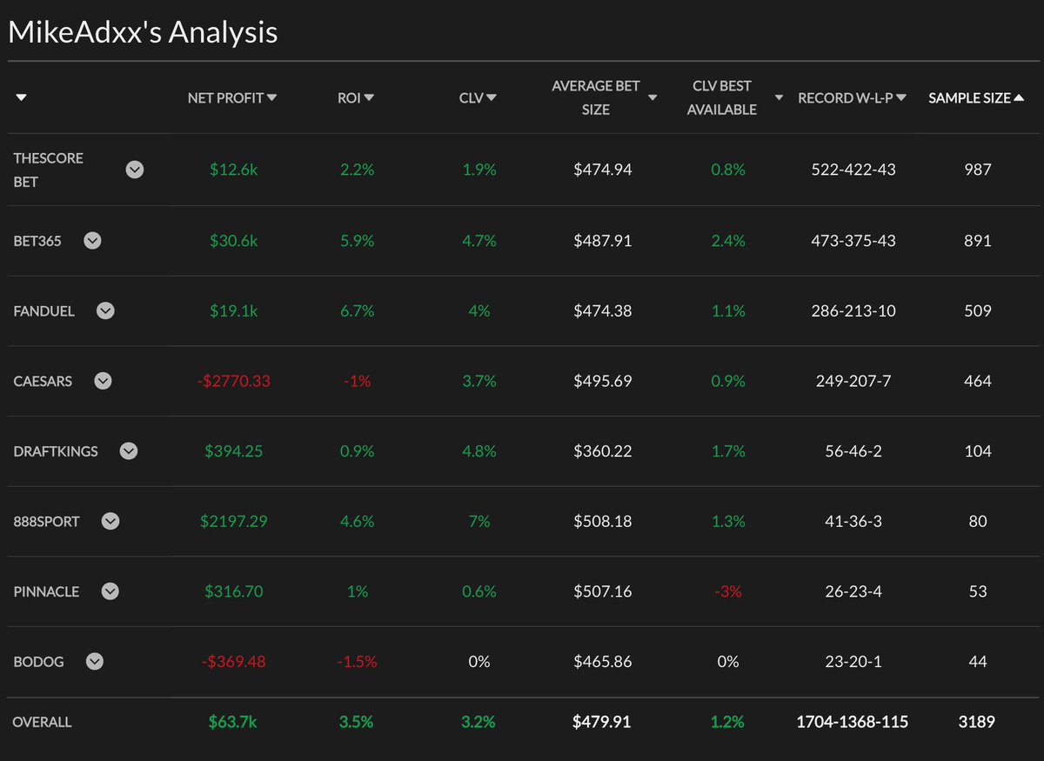Click Bet365 record 473-375-43
Viewport: 1044px width, 761px height.
click(852, 241)
